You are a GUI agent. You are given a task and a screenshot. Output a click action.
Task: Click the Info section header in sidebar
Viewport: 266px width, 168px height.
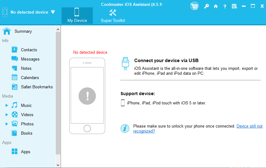point(5,41)
